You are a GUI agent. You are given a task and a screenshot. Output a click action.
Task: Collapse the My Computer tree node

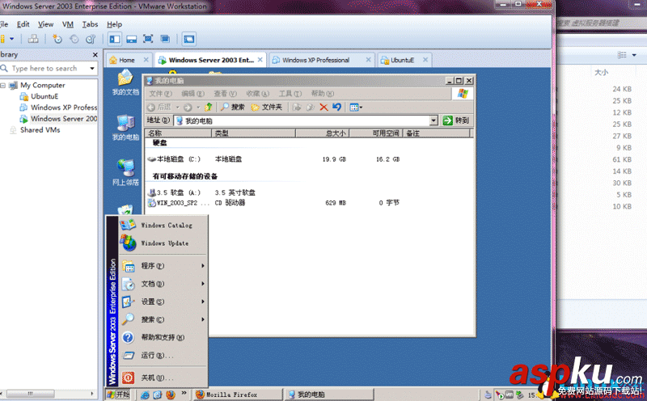click(3, 86)
